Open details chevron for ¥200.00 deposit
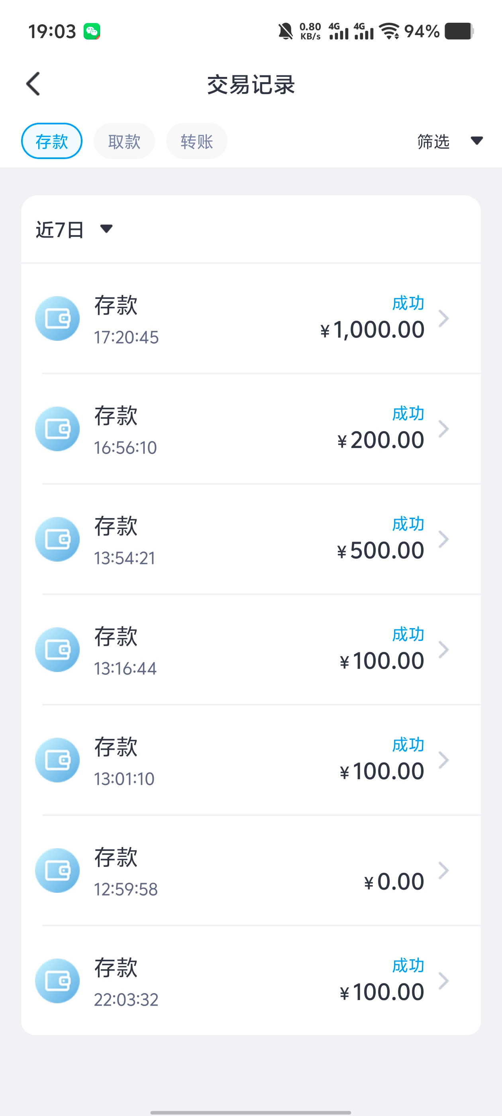This screenshot has height=1116, width=502. click(x=443, y=429)
